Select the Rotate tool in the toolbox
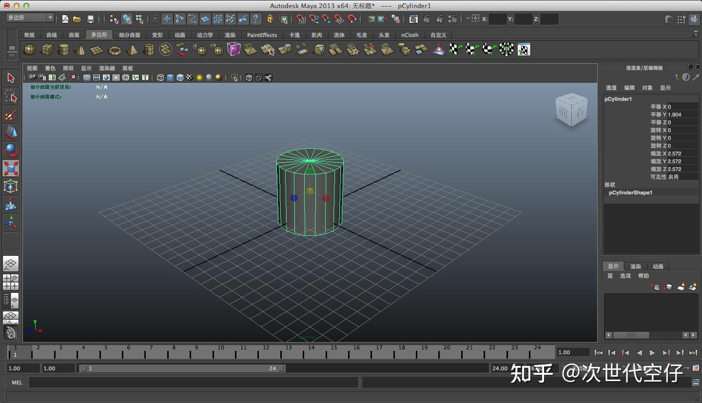Screen dimensions: 702x403 point(11,150)
